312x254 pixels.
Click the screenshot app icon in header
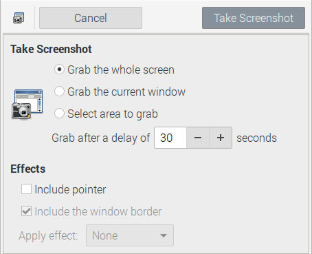pyautogui.click(x=19, y=18)
